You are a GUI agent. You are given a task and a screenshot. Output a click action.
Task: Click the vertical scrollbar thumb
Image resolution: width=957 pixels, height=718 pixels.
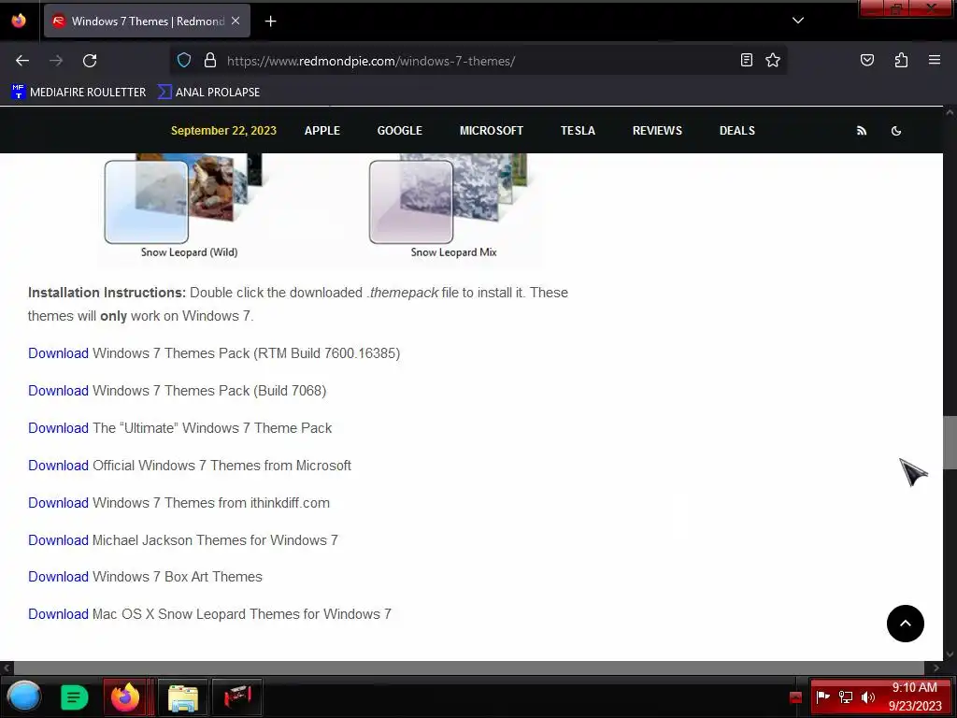(950, 442)
